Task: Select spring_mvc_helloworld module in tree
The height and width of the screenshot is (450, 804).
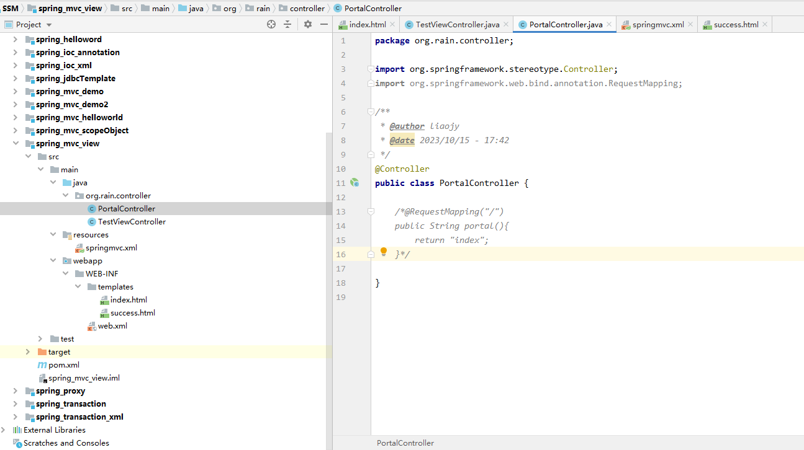Action: click(x=79, y=117)
